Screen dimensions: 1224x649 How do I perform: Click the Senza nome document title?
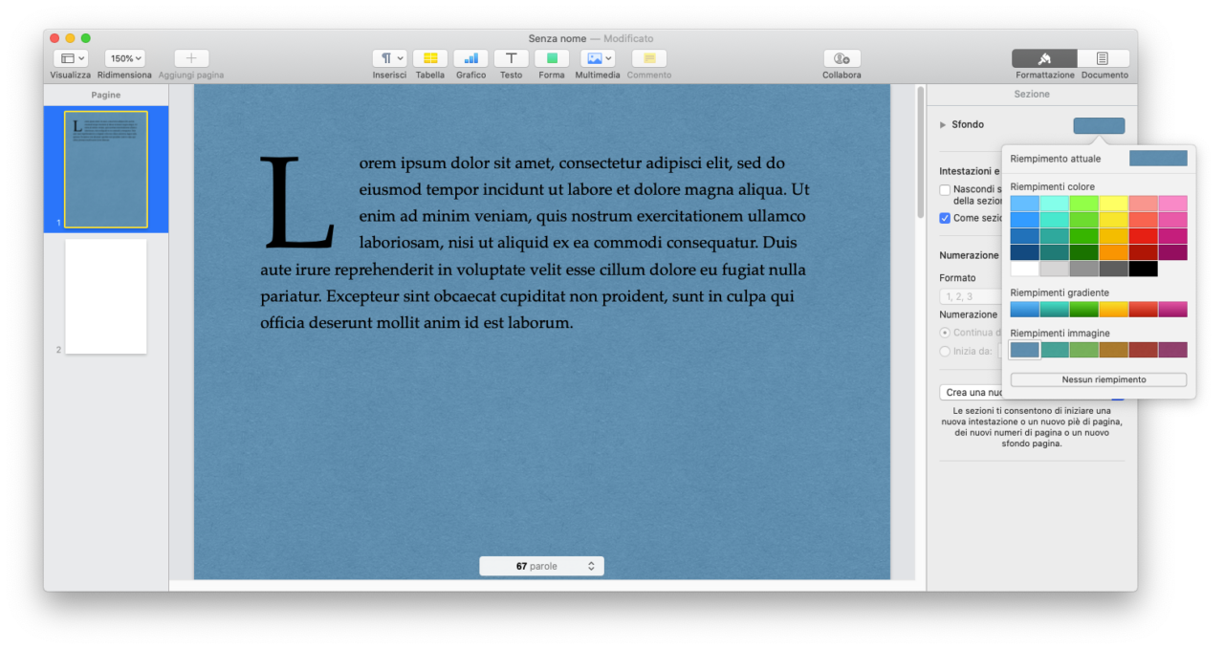pyautogui.click(x=557, y=38)
